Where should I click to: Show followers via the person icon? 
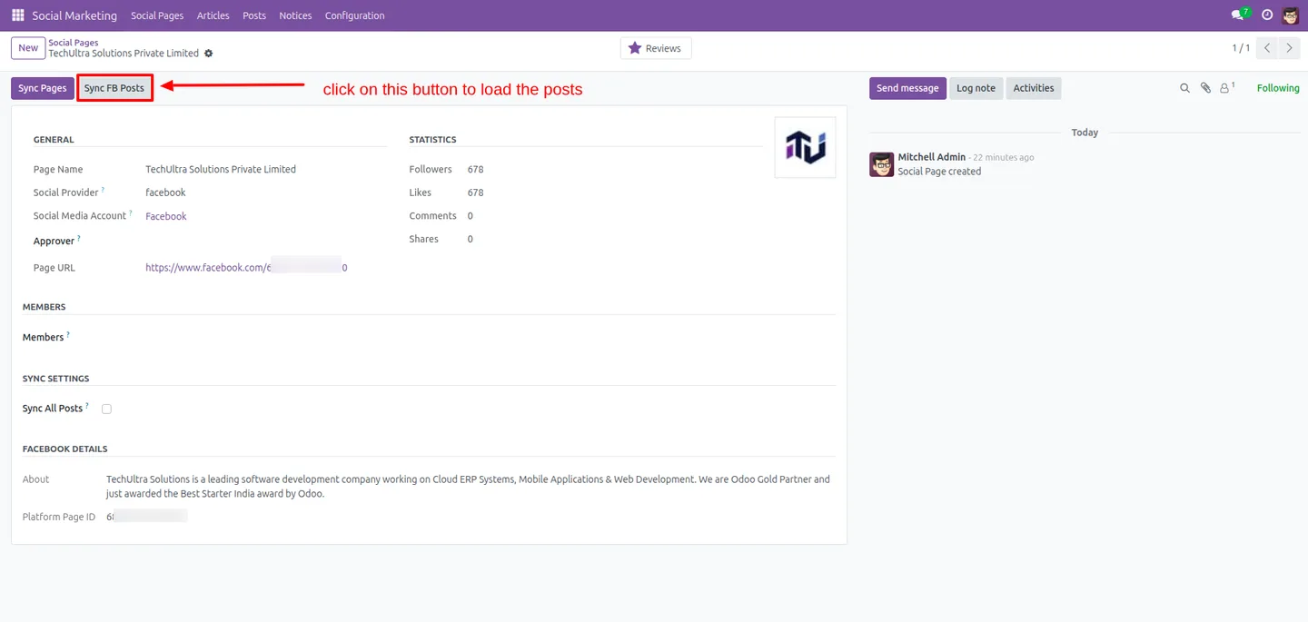point(1226,88)
